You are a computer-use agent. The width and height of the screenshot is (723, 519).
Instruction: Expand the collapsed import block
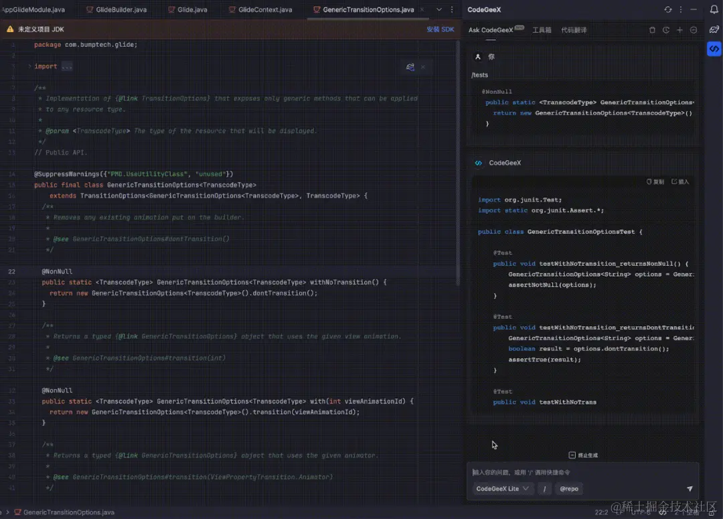pyautogui.click(x=29, y=66)
